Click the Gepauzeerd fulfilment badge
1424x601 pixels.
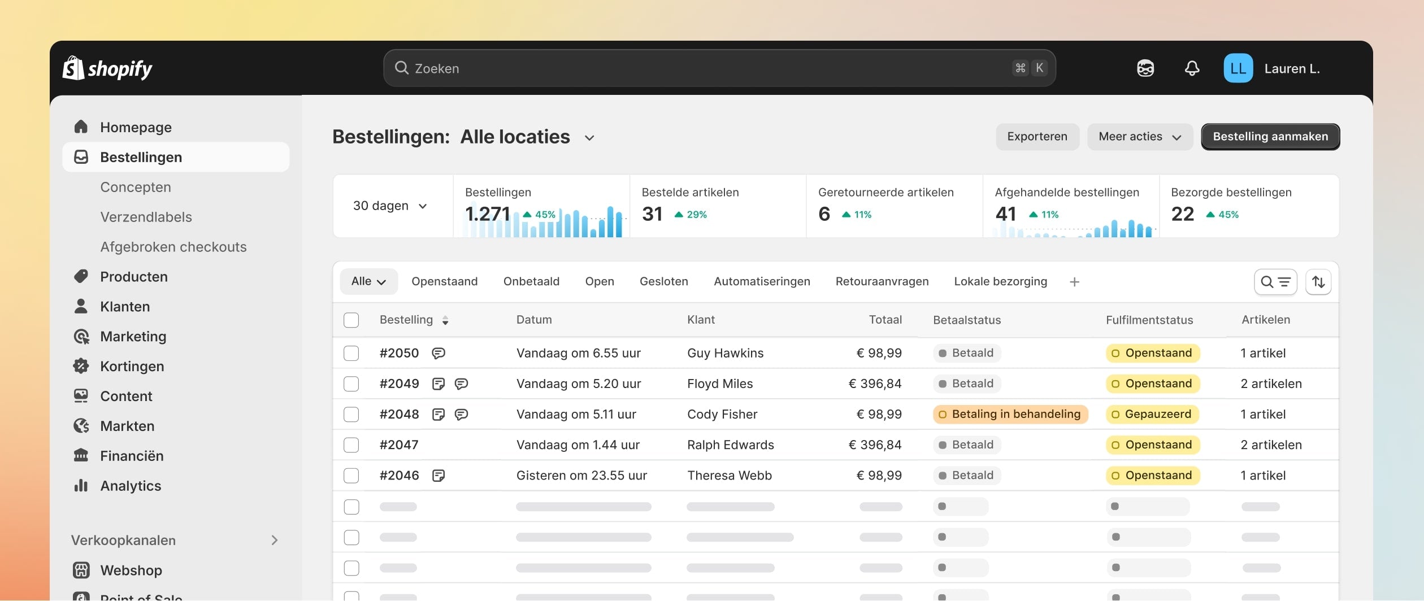pos(1152,414)
